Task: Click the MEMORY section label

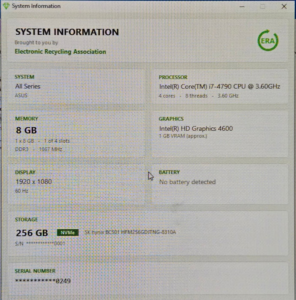Action: click(x=27, y=119)
